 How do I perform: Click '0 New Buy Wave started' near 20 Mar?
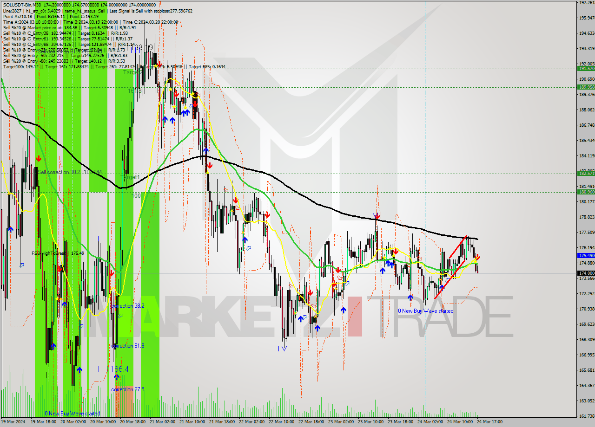(73, 414)
